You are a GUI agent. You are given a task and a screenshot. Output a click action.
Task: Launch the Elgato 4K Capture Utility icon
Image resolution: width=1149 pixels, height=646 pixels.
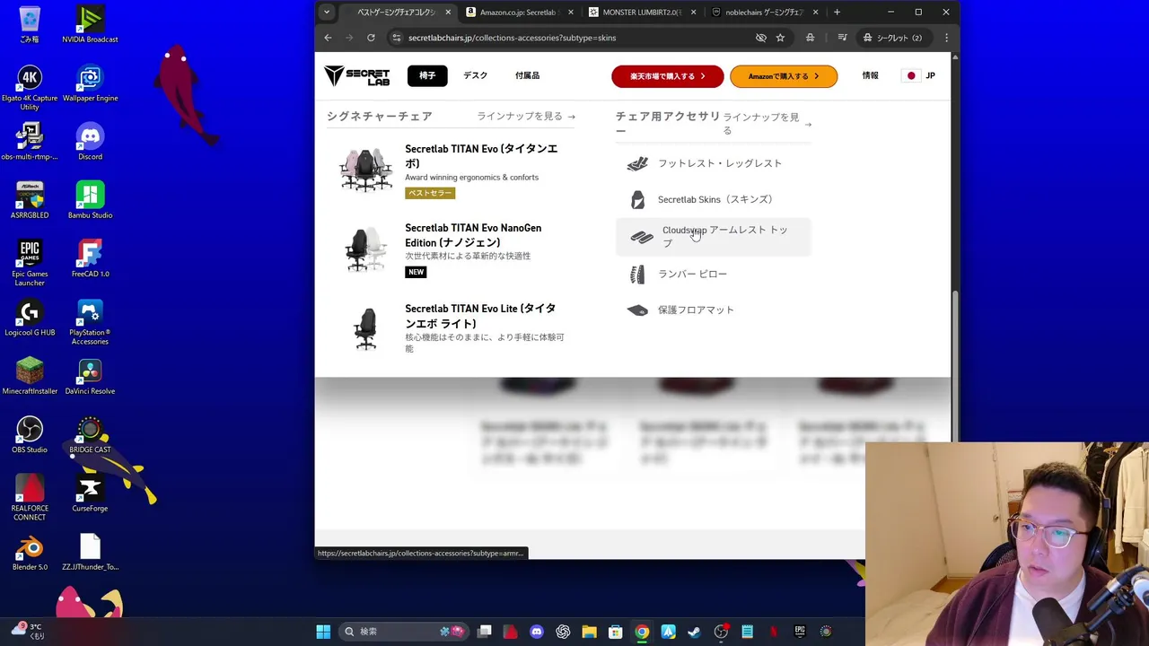[x=30, y=88]
